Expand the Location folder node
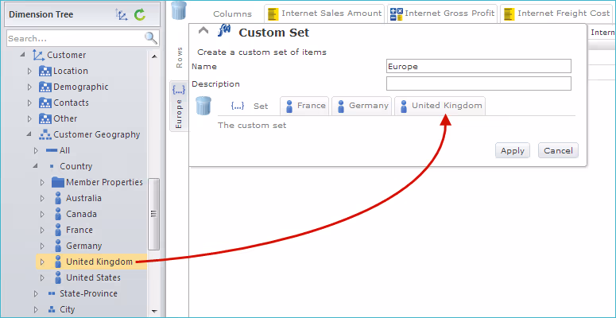616x318 pixels. (29, 71)
